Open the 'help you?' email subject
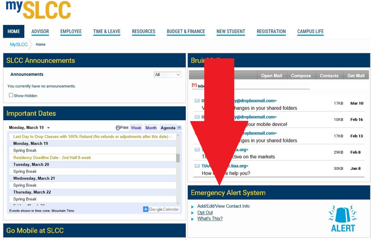 tap(226, 173)
